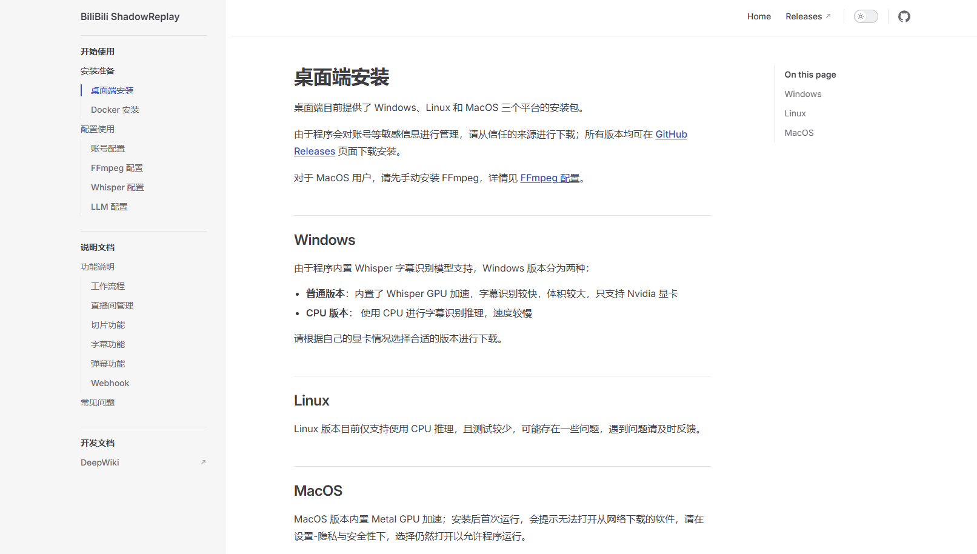This screenshot has height=554, width=977.
Task: Select Docker 安装 in sidebar
Action: click(115, 110)
